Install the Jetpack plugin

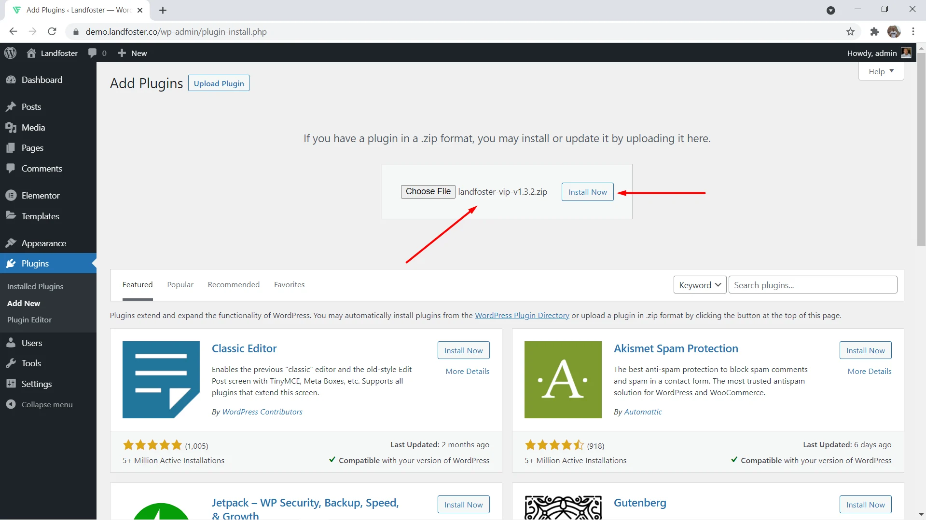coord(463,505)
